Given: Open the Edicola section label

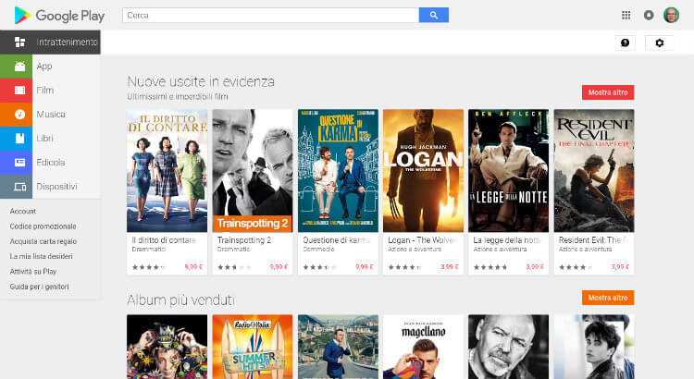Looking at the screenshot, I should (51, 163).
